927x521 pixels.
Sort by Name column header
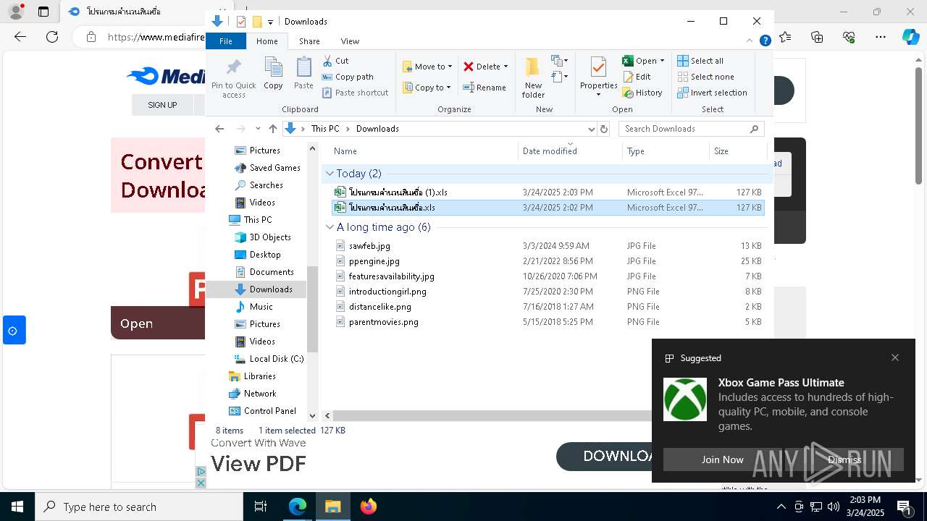point(424,151)
